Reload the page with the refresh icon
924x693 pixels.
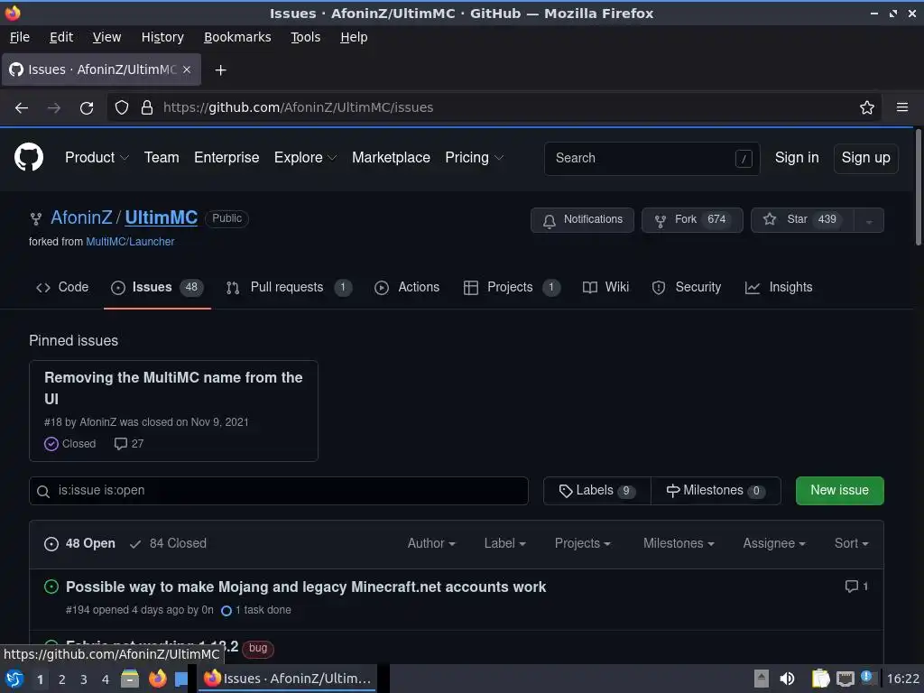point(87,108)
